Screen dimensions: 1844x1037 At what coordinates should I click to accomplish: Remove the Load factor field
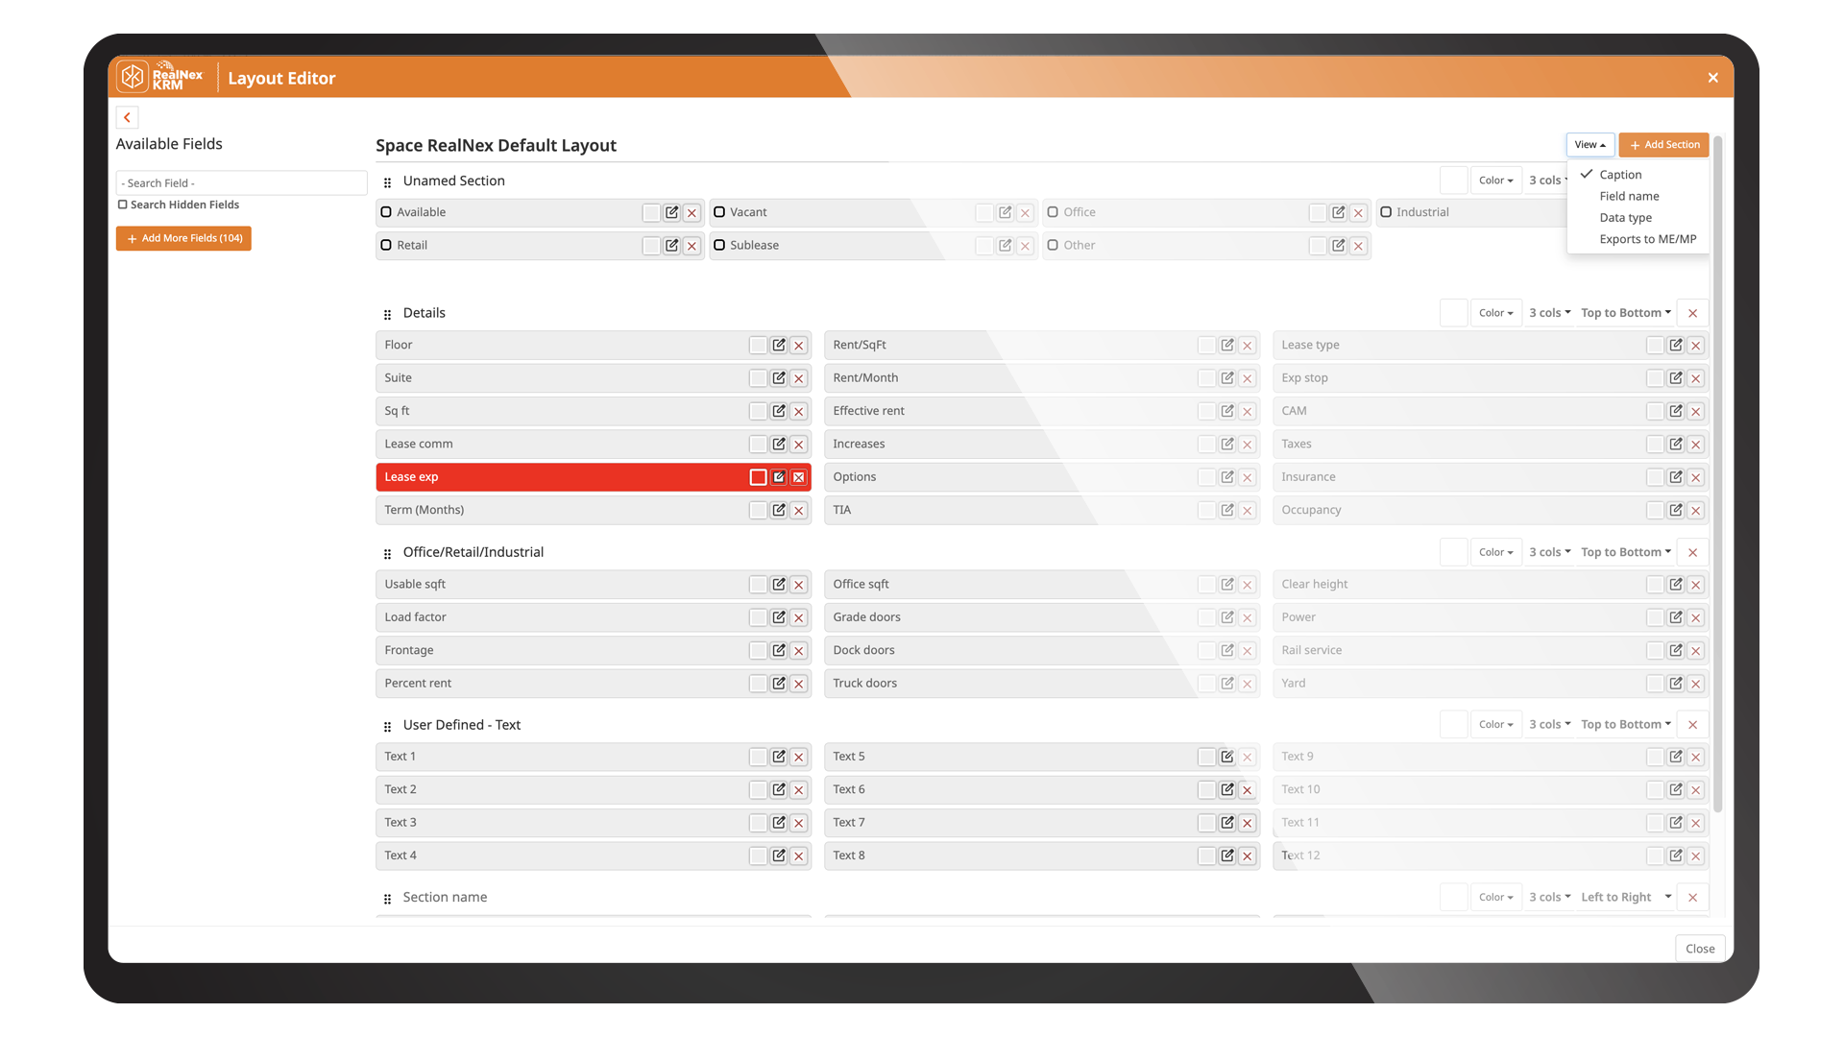click(799, 617)
